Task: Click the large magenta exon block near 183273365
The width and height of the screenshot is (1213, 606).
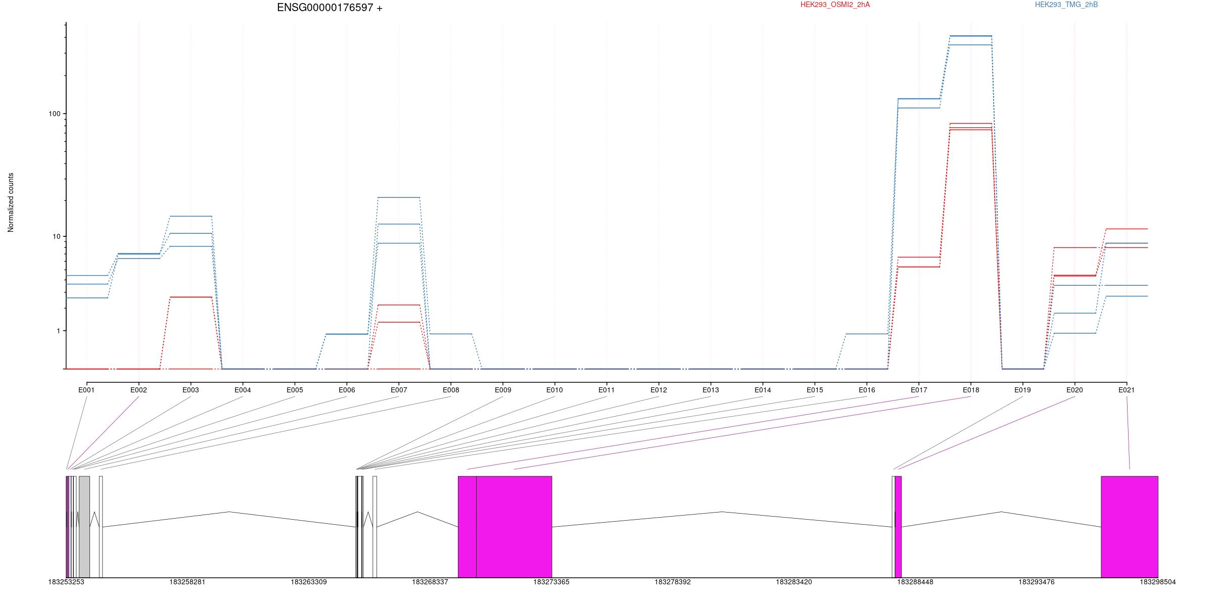Action: 514,527
